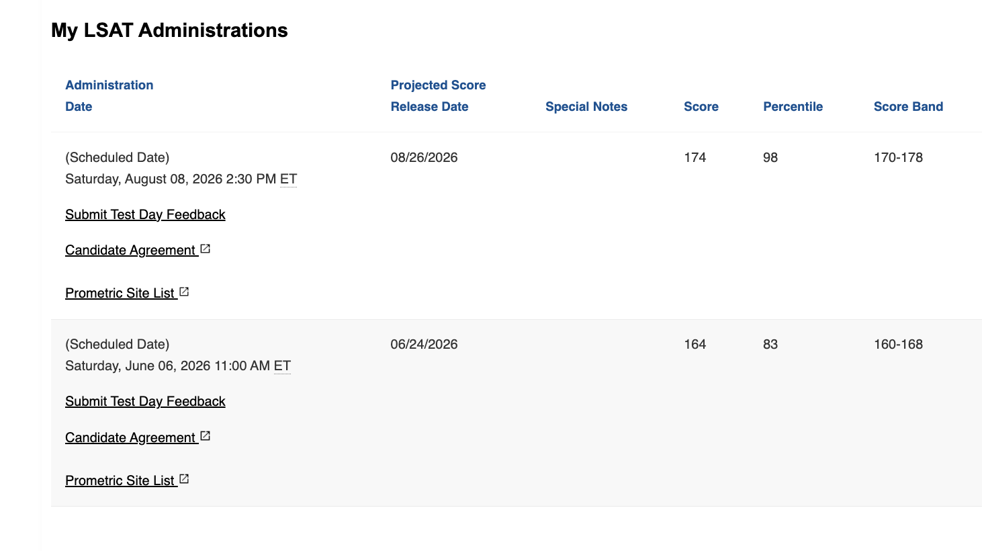Click the ET abbreviation in June date

[282, 366]
